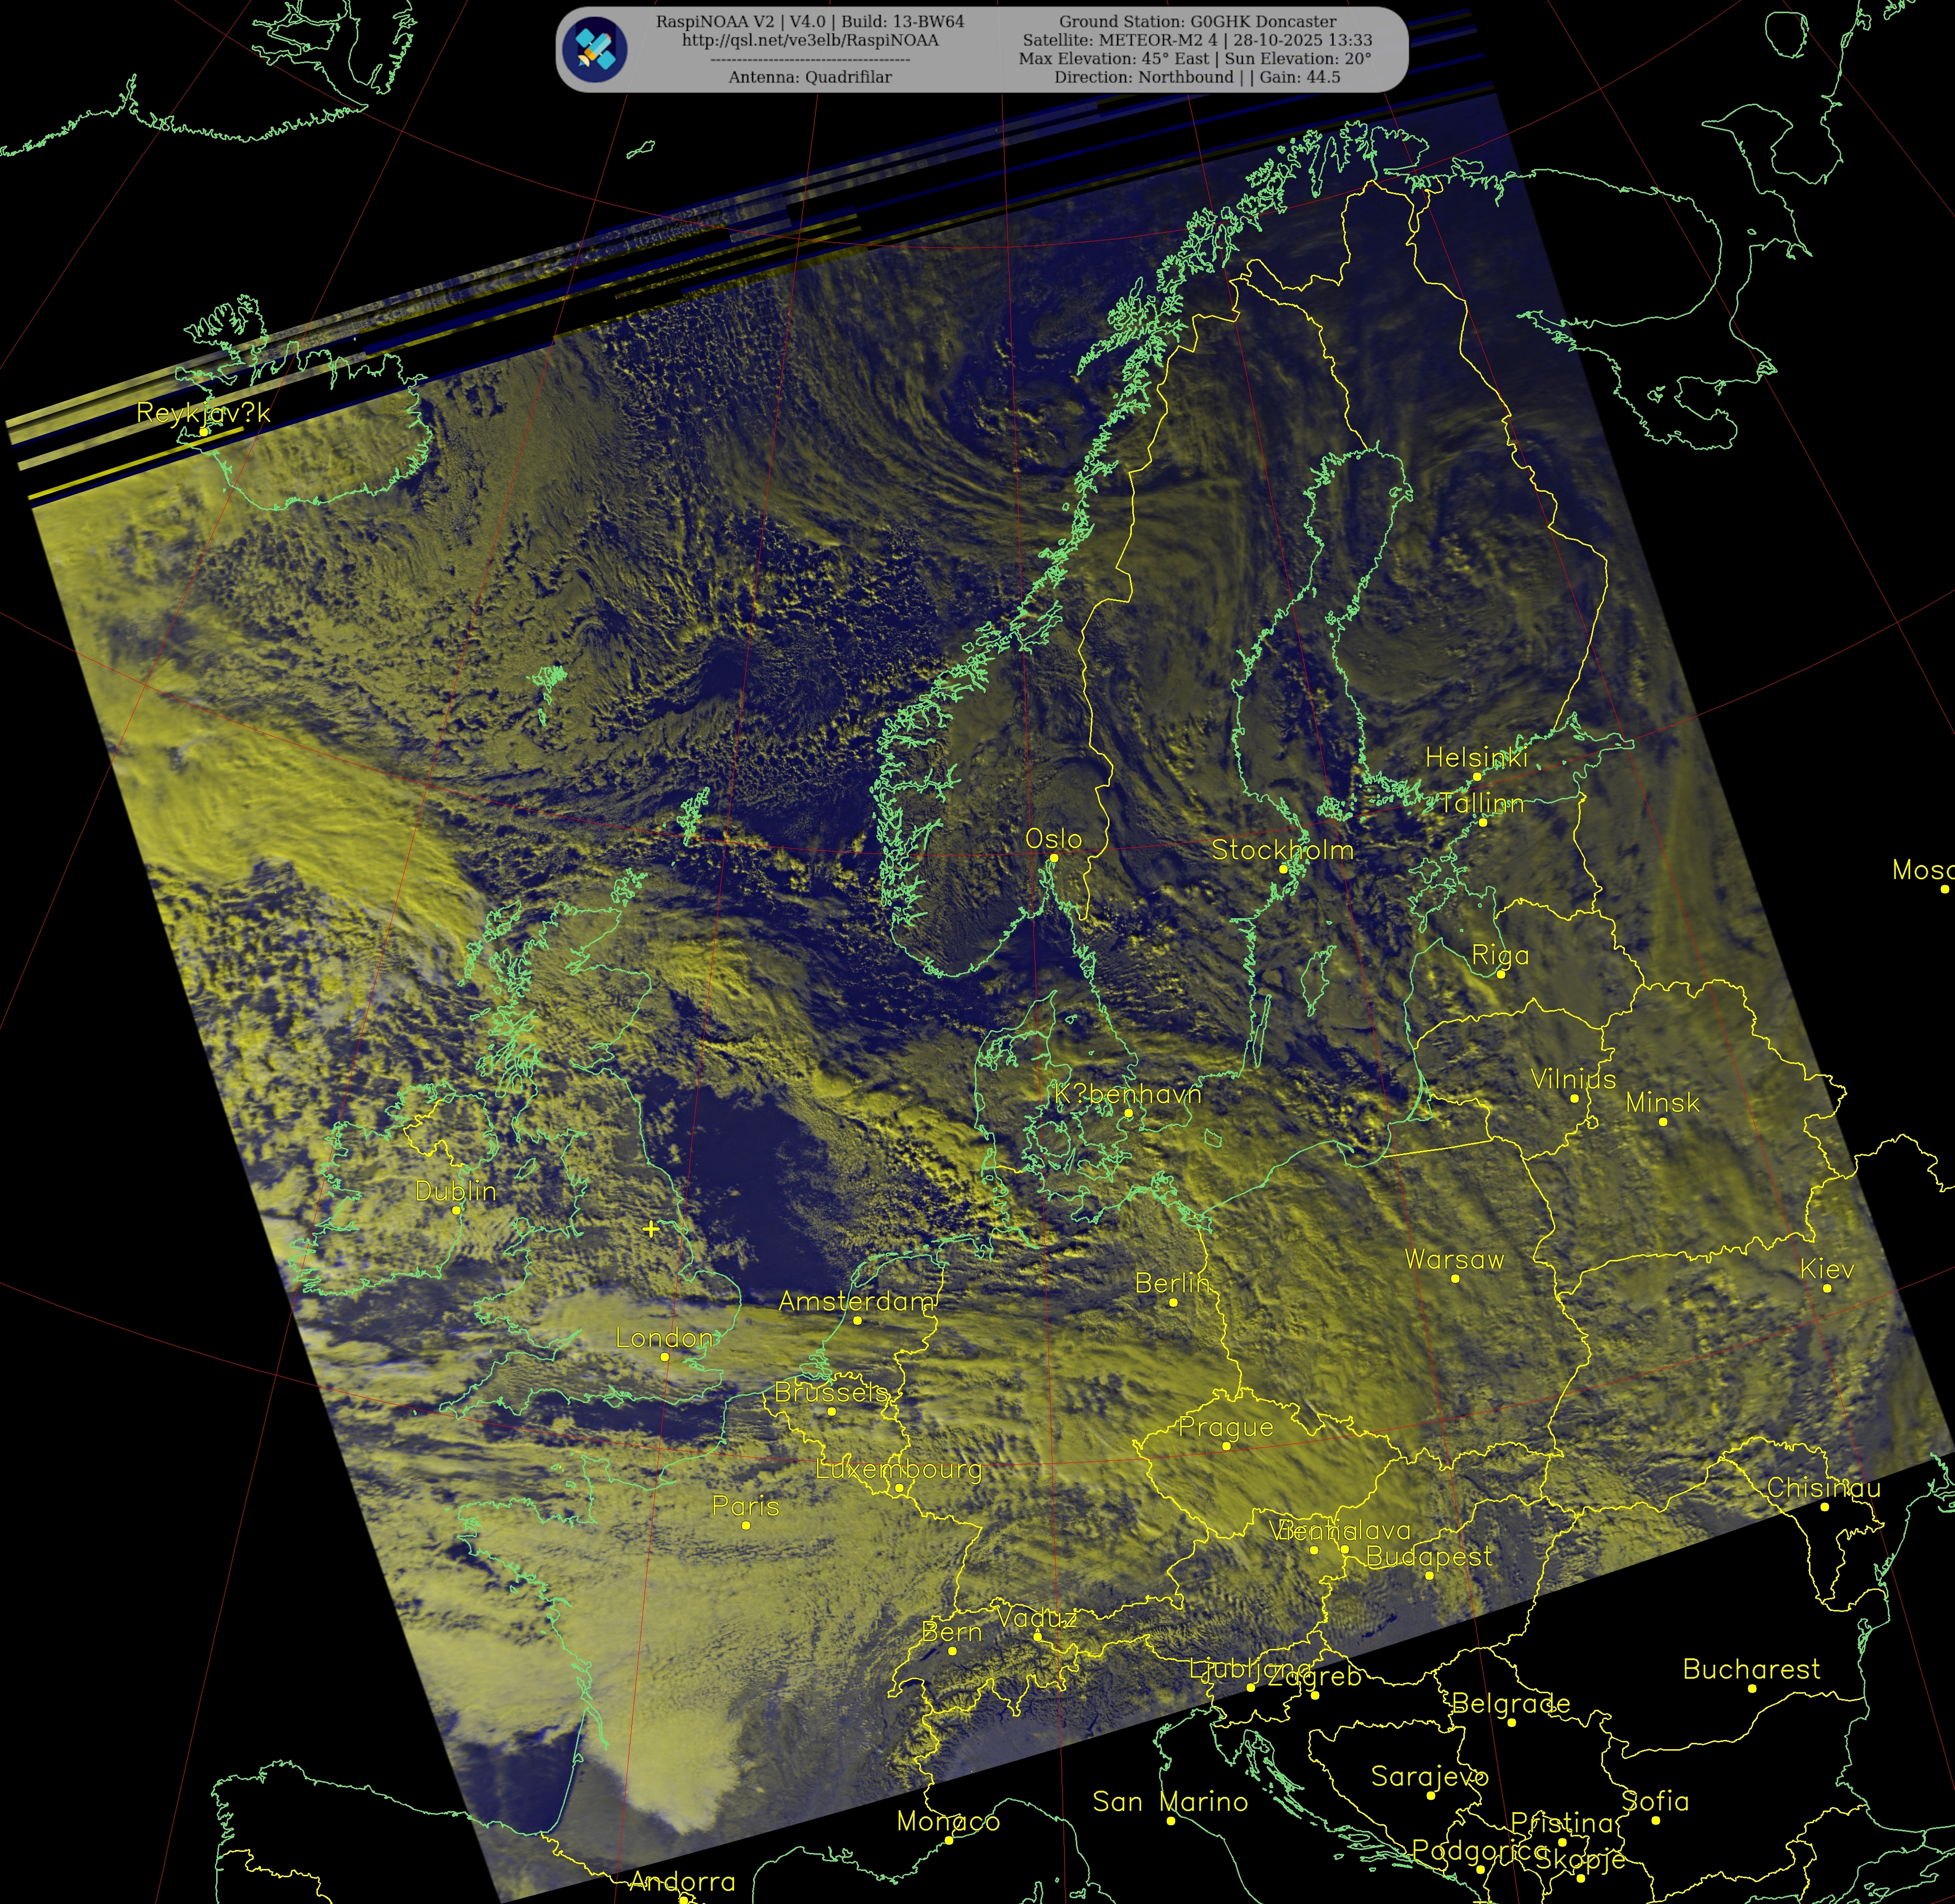Click the Prague city label
Viewport: 1955px width, 1904px height.
pyautogui.click(x=1226, y=1427)
